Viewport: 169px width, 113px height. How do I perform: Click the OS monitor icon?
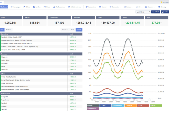(137, 7)
